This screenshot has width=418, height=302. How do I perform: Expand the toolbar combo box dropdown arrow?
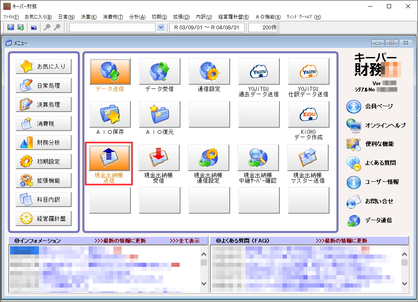click(161, 27)
